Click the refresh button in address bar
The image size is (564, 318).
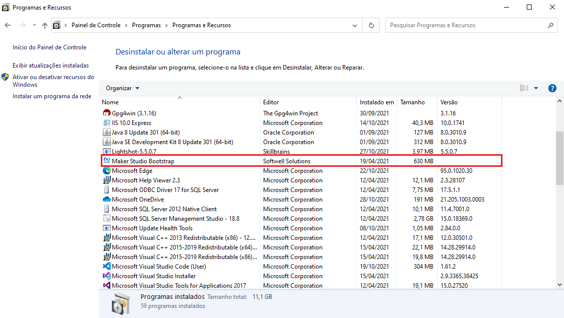(371, 25)
